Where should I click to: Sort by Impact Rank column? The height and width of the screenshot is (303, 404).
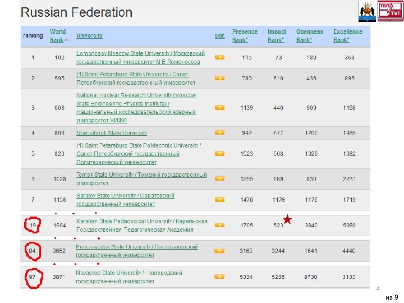(277, 35)
